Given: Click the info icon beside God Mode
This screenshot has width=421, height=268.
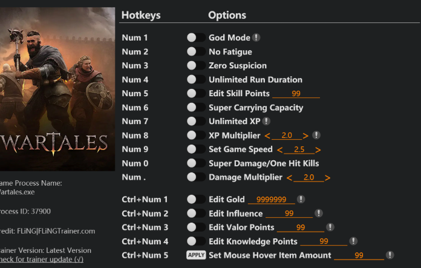Looking at the screenshot, I should (256, 38).
